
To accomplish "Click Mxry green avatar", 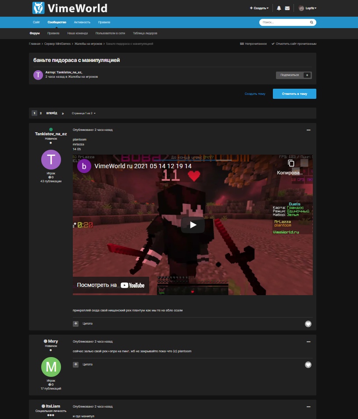I will tap(51, 367).
